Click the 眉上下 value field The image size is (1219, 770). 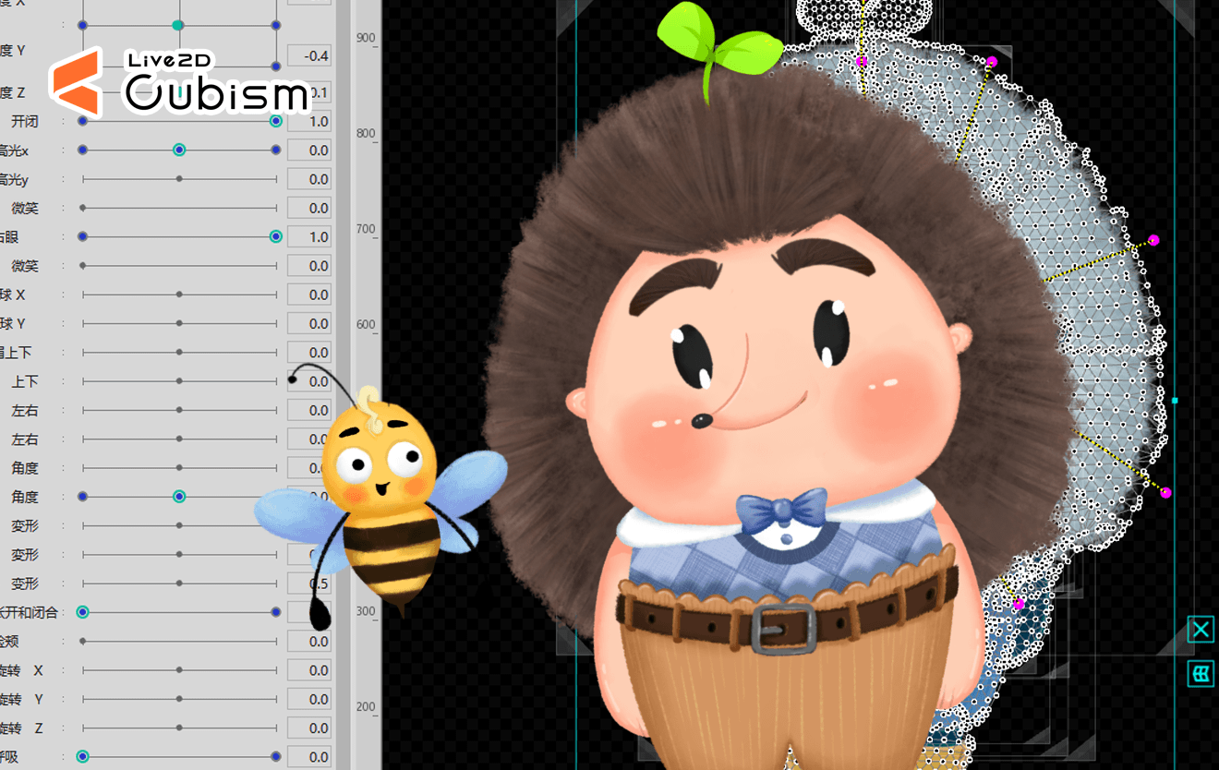(x=308, y=353)
